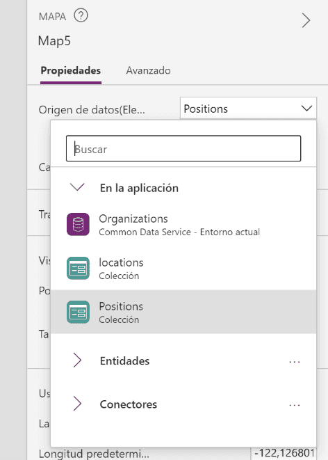This screenshot has width=328, height=460.
Task: Click the locations collection icon
Action: point(78,268)
